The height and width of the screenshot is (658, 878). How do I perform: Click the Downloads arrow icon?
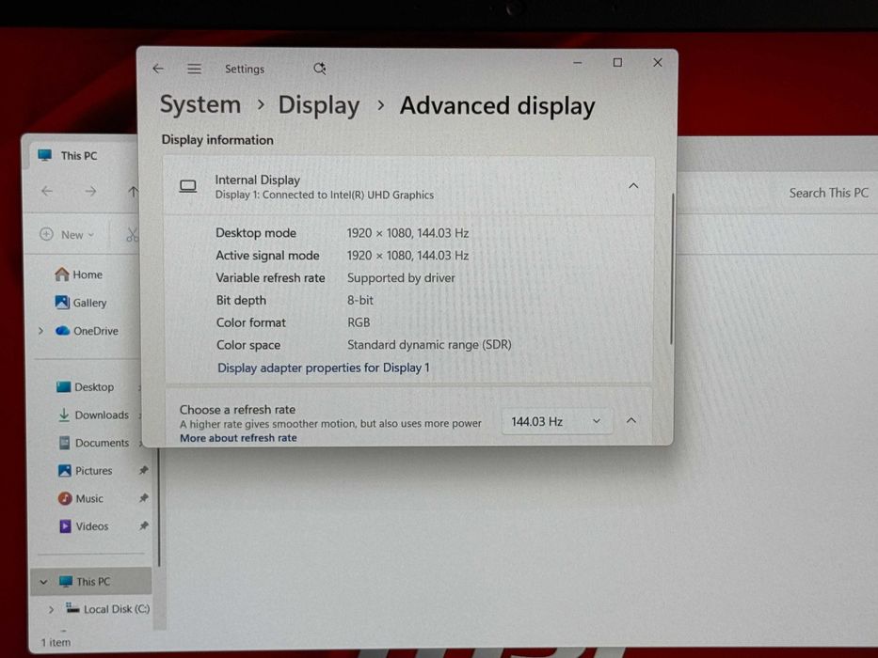(x=64, y=415)
